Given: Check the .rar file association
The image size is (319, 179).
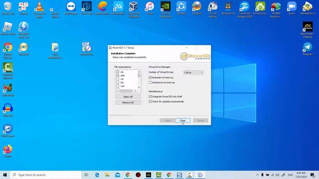Looking at the screenshot, I should click(118, 79).
